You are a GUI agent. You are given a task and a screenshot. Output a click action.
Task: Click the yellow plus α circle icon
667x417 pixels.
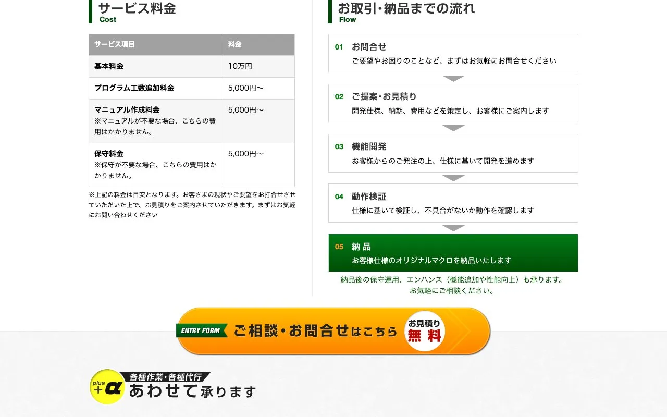[x=107, y=387]
